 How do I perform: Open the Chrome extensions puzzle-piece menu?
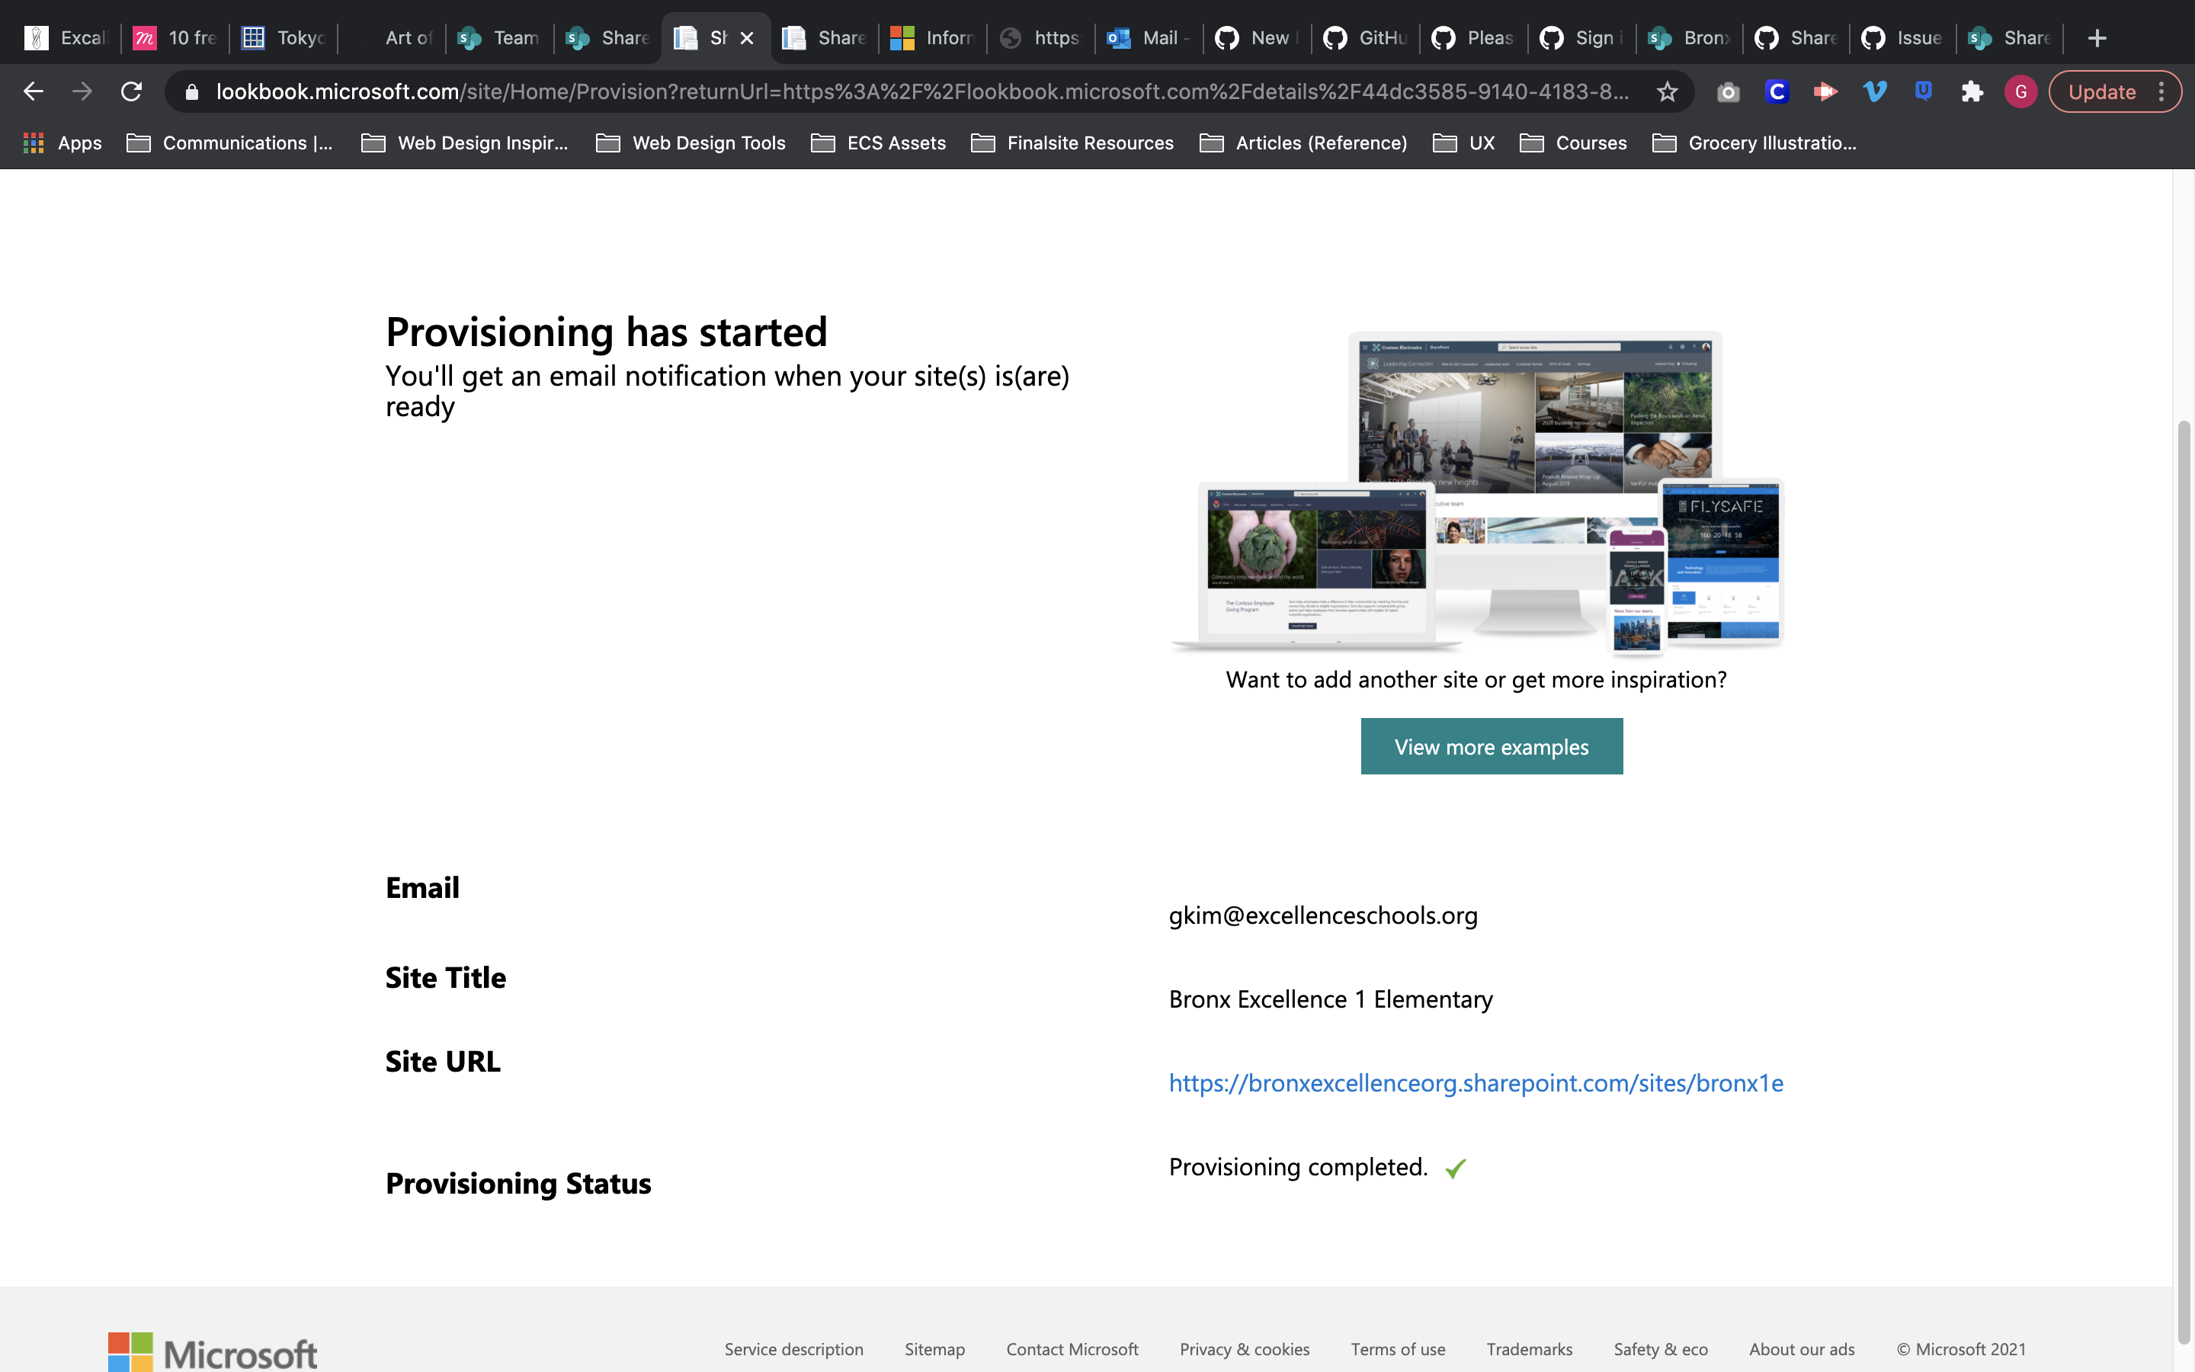(1972, 91)
